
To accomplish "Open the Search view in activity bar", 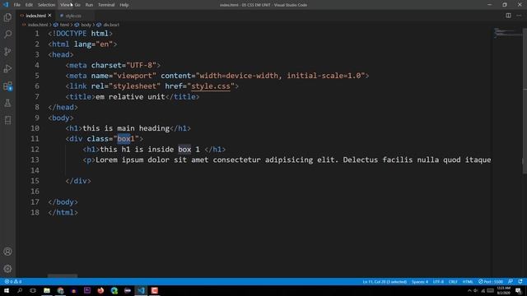I will 7,35.
